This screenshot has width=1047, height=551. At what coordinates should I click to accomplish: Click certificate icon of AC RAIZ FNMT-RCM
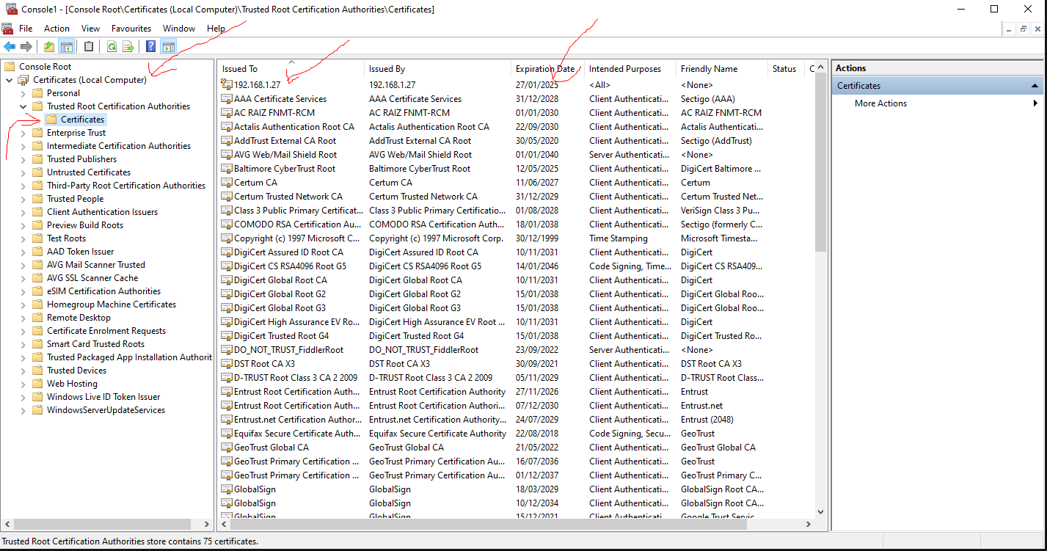227,113
